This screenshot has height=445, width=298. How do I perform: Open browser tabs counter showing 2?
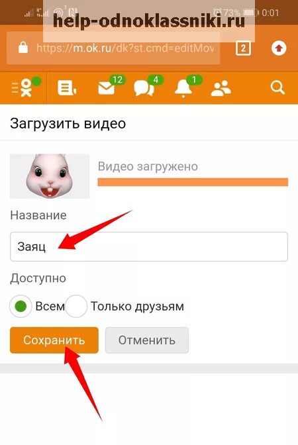click(x=243, y=48)
